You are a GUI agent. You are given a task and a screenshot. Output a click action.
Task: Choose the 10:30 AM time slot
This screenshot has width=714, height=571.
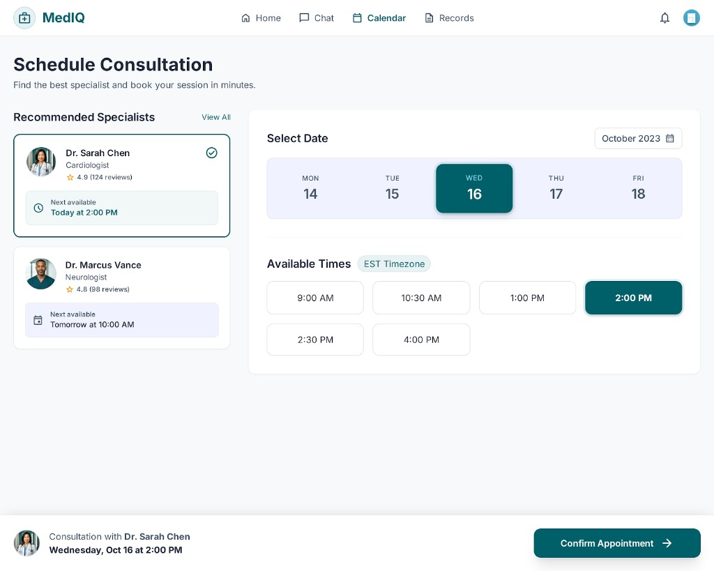(x=421, y=298)
